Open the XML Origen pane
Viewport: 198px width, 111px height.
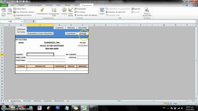click(x=102, y=11)
